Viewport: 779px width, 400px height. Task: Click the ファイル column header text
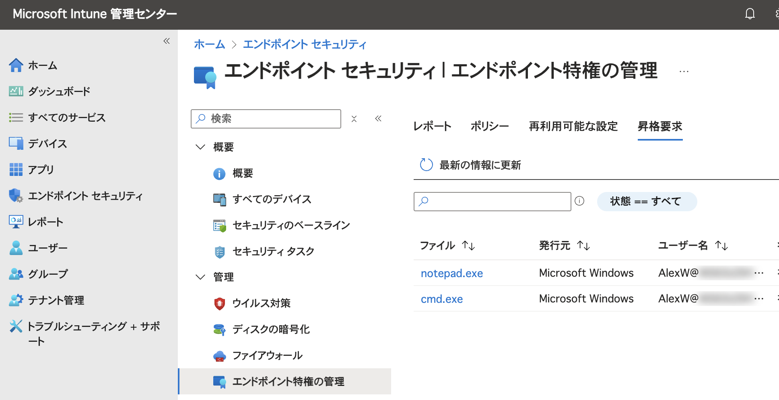[438, 245]
